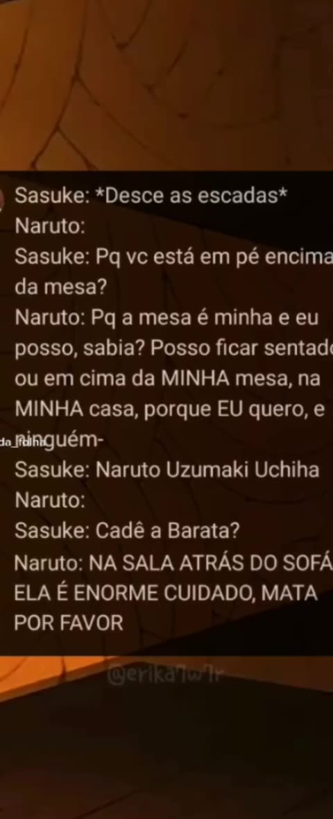
Task: Click the line 'Sasuke: Cadê a Barata?'
Action: point(127,531)
